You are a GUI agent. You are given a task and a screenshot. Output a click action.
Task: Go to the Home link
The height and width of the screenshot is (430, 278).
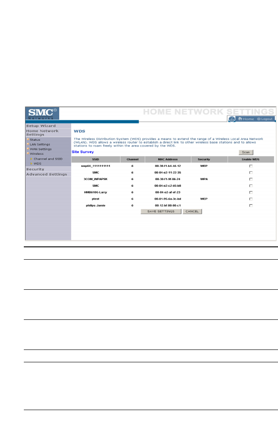click(x=246, y=119)
